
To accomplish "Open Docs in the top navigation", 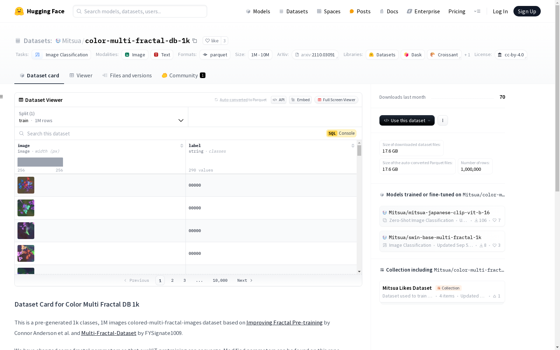I will 389,11.
